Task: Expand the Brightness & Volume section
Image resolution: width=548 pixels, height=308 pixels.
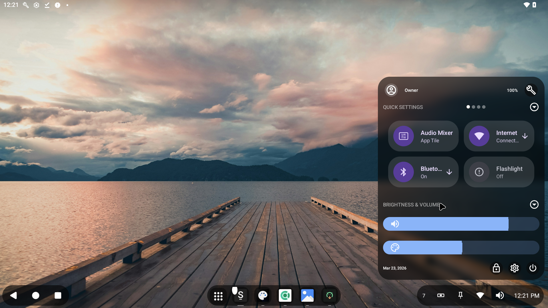Action: (x=534, y=204)
